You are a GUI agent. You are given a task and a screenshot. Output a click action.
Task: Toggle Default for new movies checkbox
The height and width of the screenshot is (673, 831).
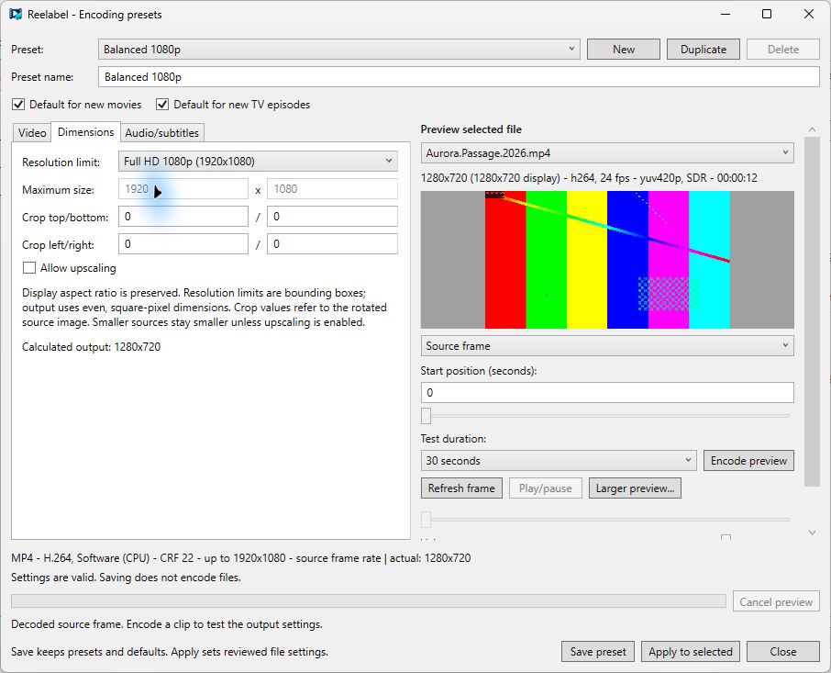[x=18, y=105]
